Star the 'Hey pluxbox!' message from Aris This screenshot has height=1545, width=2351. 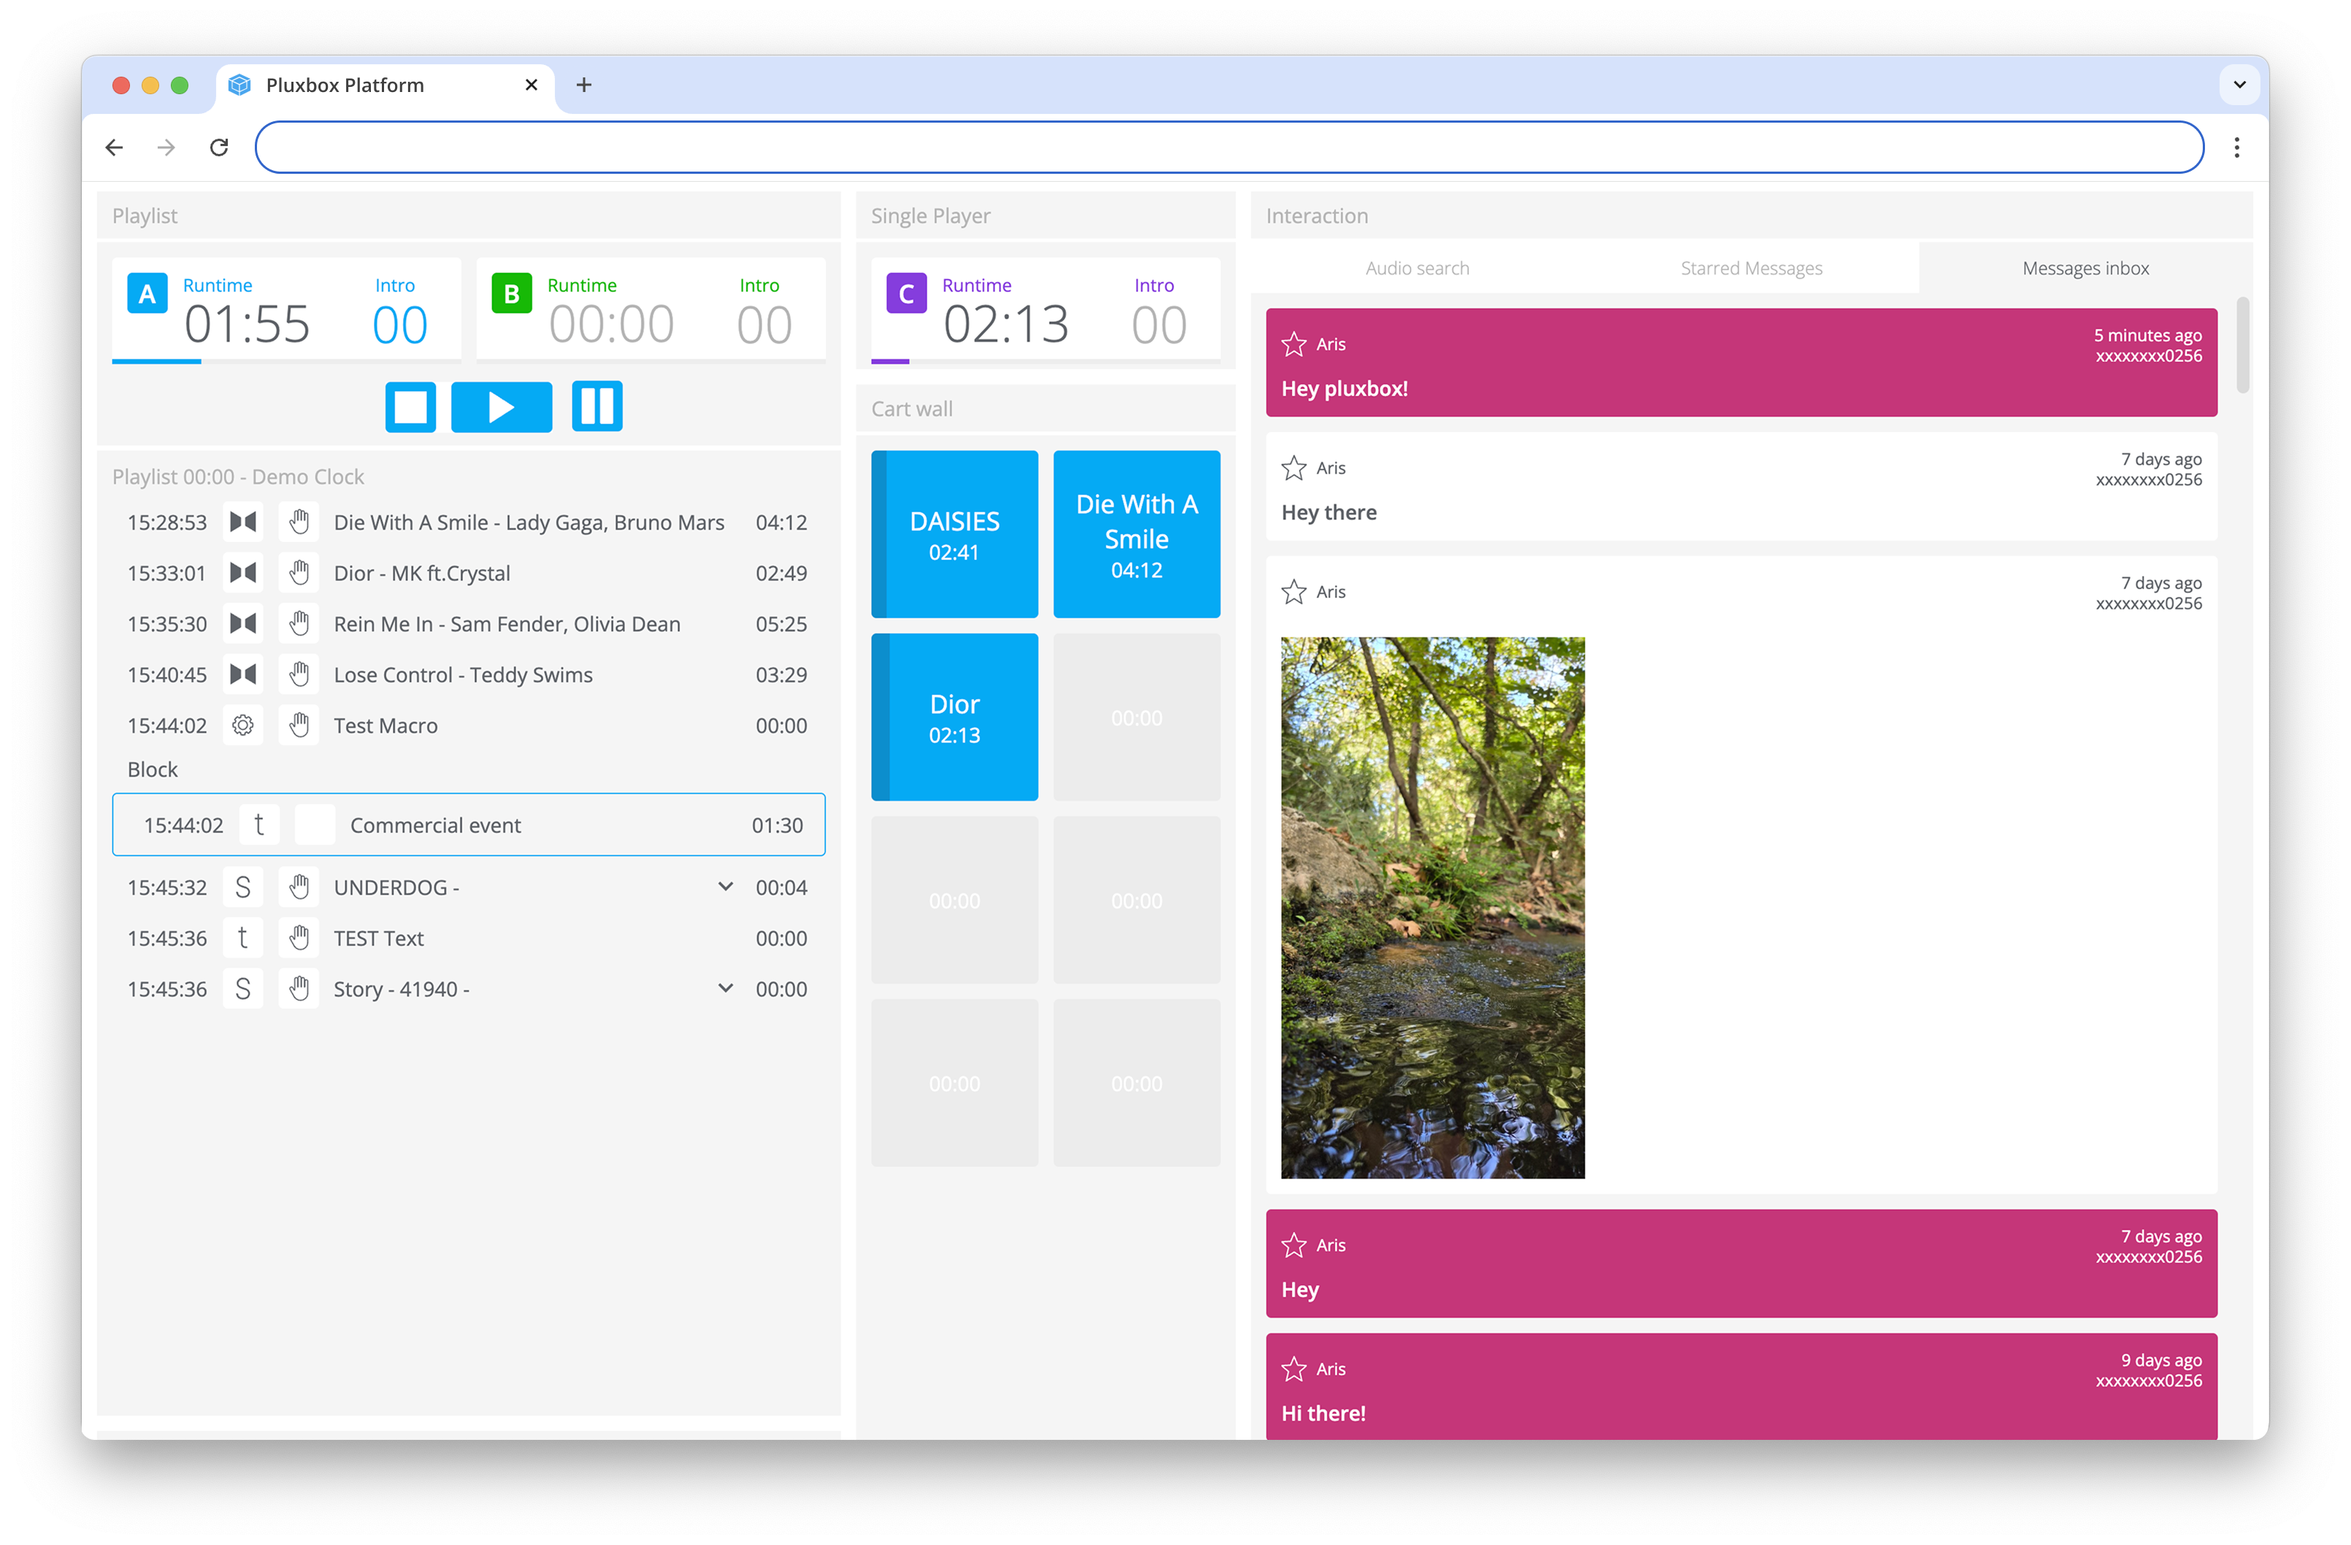click(x=1294, y=344)
